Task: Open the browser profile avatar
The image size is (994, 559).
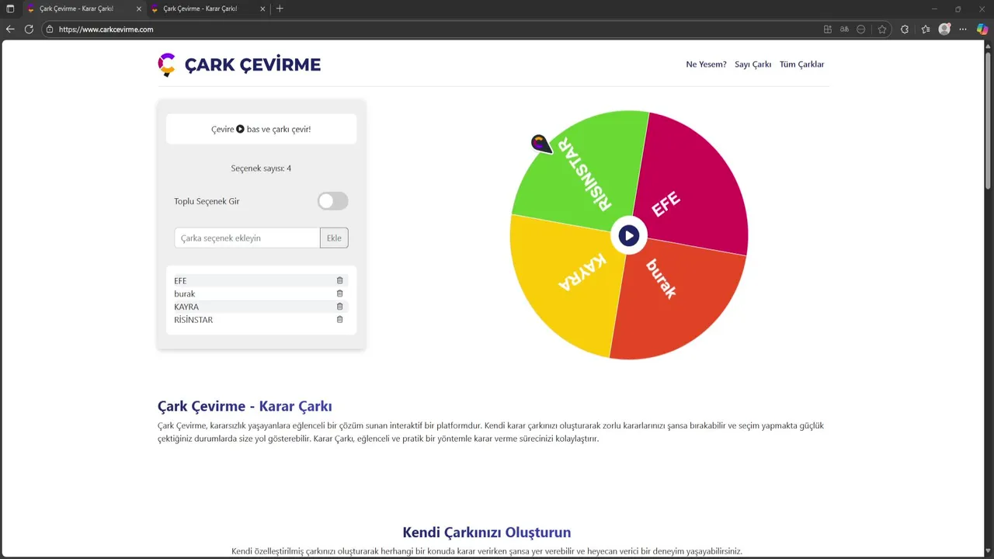Action: pyautogui.click(x=944, y=30)
